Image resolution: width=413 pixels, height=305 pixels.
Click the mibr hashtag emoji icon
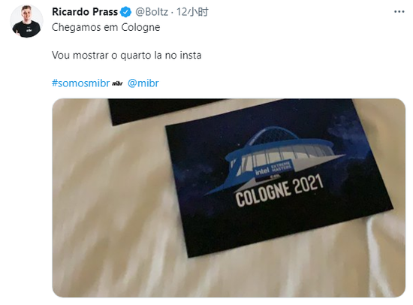pyautogui.click(x=117, y=84)
